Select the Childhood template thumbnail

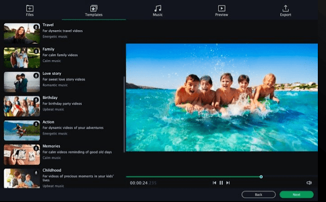point(22,179)
